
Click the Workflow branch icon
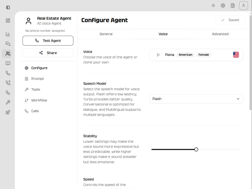pos(26,100)
